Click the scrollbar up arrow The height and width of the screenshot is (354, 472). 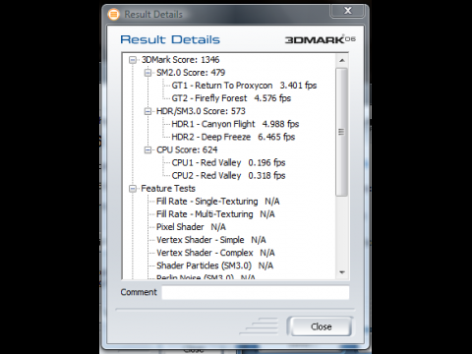pos(342,60)
